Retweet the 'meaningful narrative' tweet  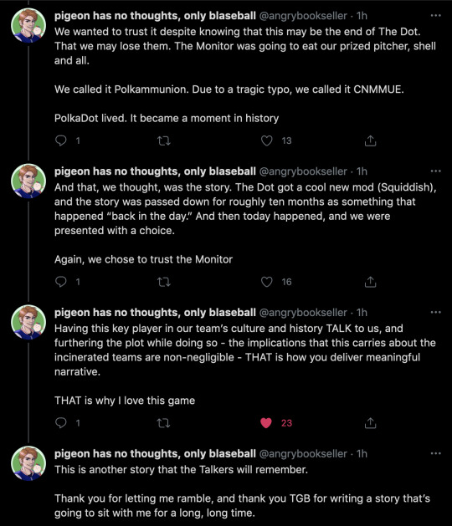click(164, 423)
